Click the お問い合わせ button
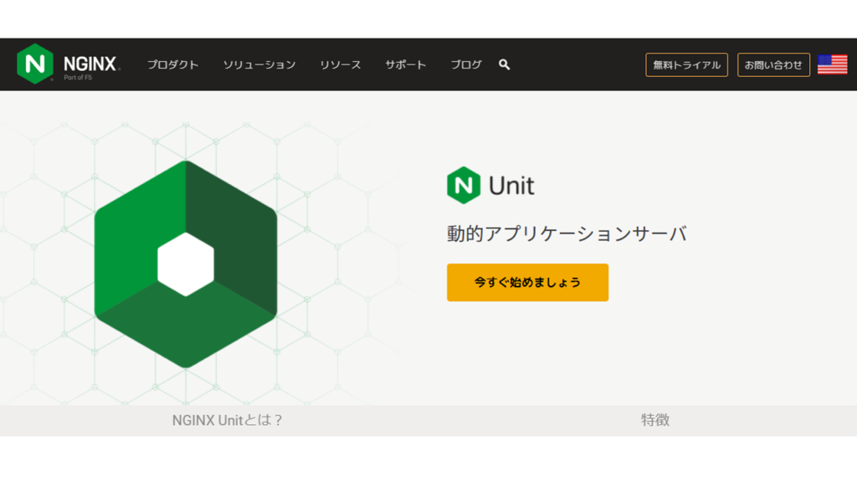Viewport: 857px width, 482px height. (773, 64)
